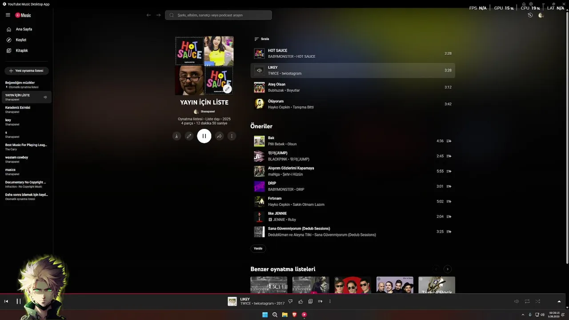Click the playlist cover collage
Viewport: 569px width, 320px height.
click(x=204, y=66)
